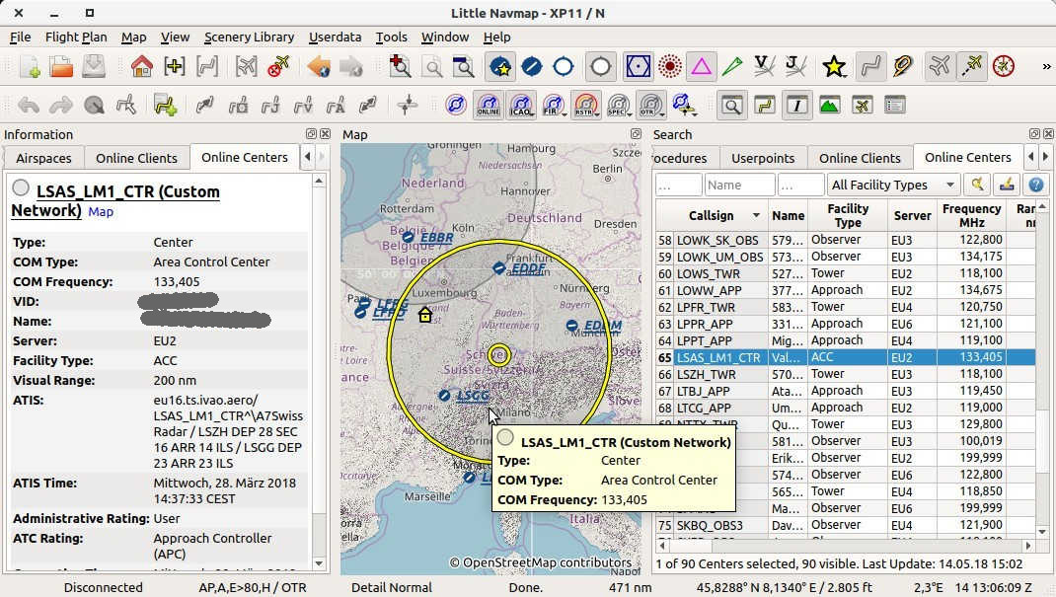Delete the aircraft trail
The height and width of the screenshot is (597, 1056).
point(278,67)
